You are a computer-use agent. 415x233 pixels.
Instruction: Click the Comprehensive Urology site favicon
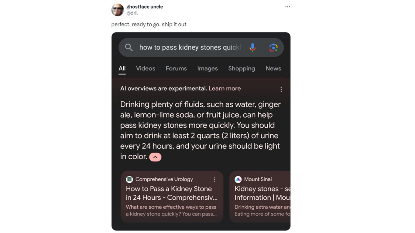[129, 179]
